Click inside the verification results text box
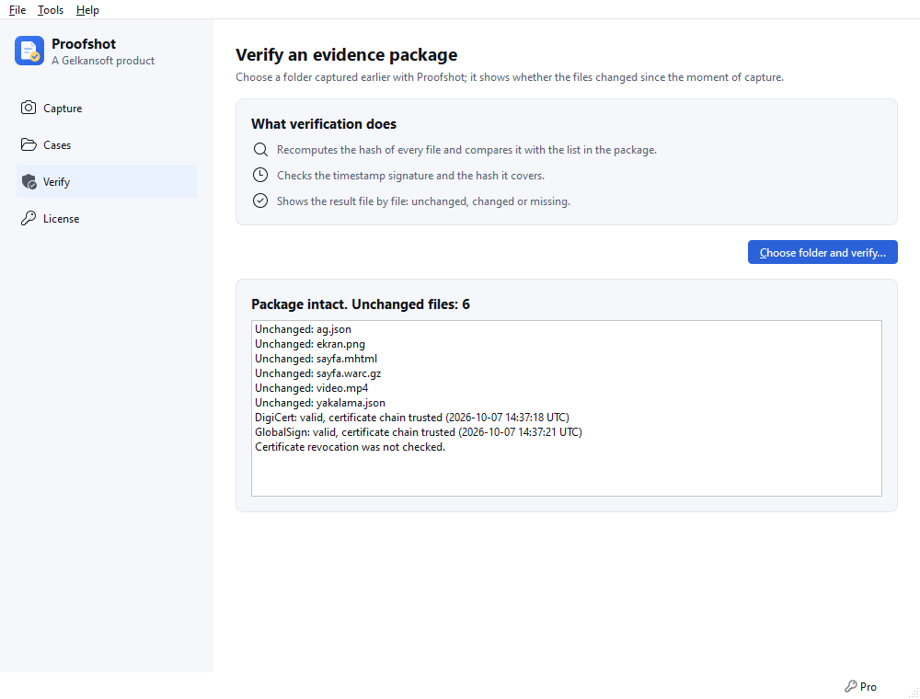Viewport: 920px width, 699px height. click(x=566, y=408)
